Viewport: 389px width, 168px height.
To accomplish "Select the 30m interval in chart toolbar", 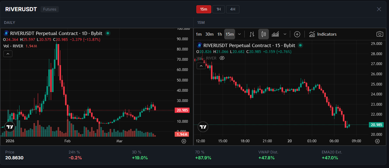I will click(x=209, y=34).
